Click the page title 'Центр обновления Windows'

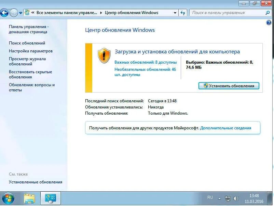[120, 30]
